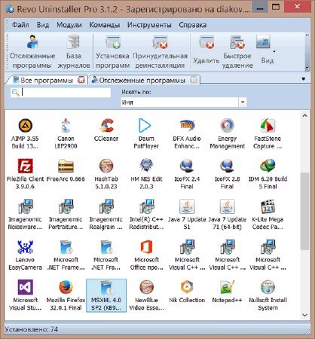Select MSXML 4.0 SP2 entry
Image resolution: width=315 pixels, height=339 pixels.
pyautogui.click(x=106, y=295)
